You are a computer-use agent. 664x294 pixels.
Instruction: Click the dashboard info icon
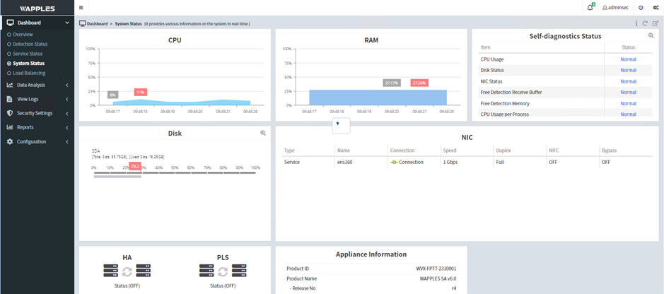pos(636,23)
